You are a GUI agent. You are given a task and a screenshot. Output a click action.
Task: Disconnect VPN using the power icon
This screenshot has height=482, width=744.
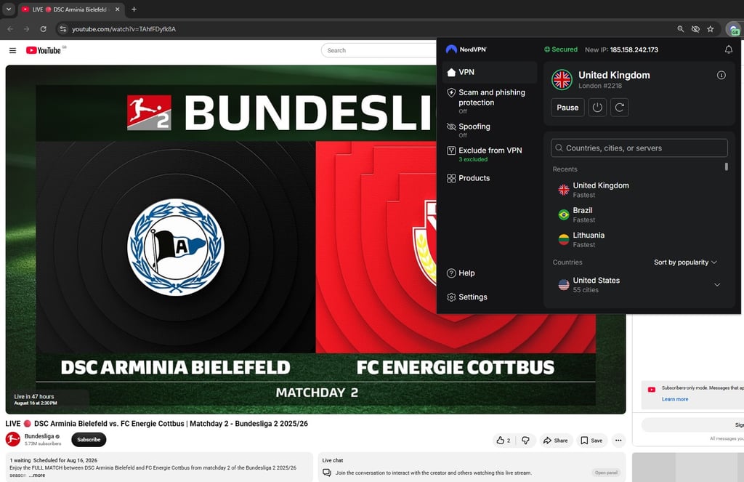(597, 108)
